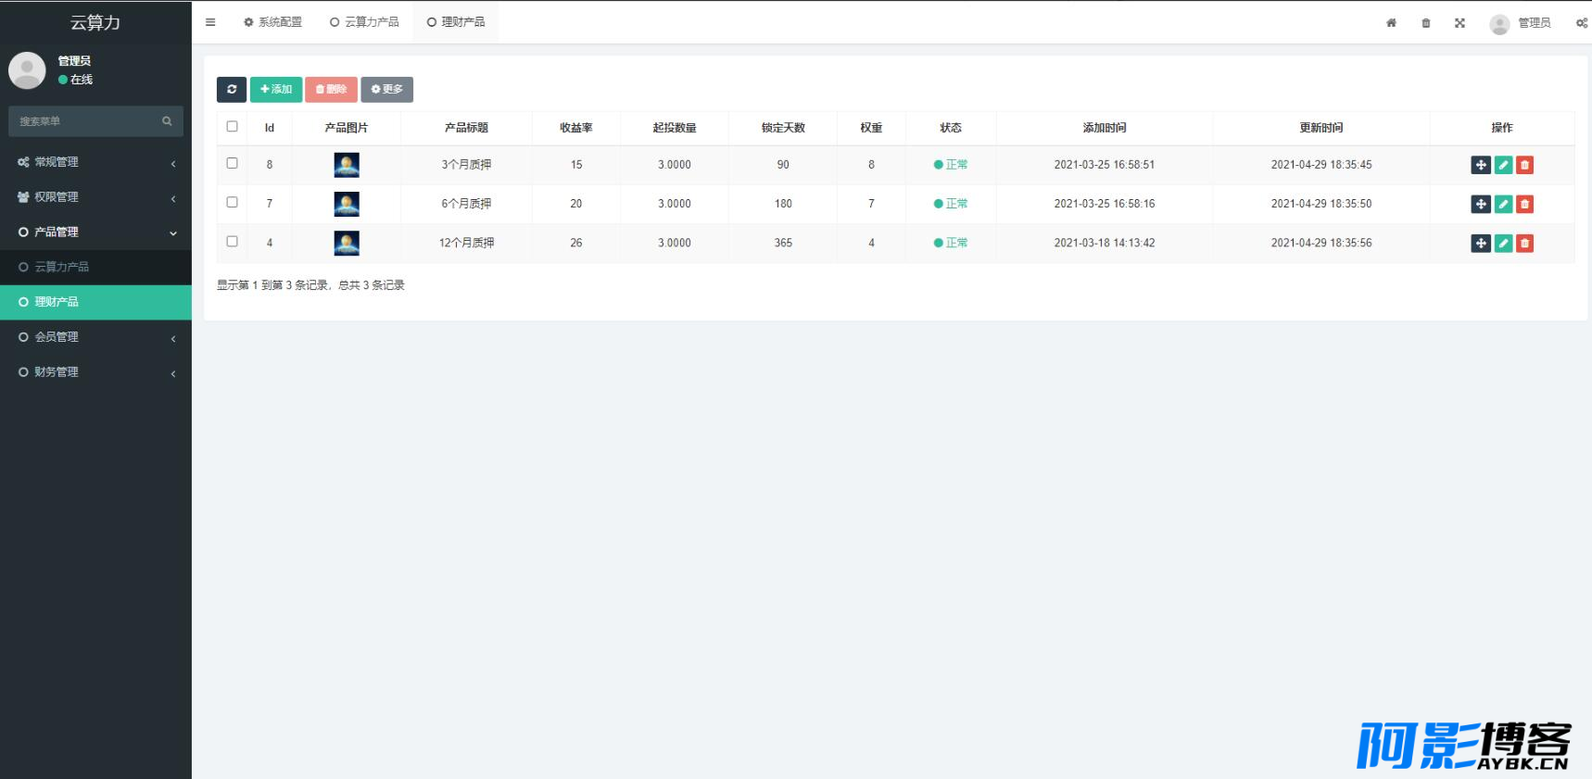Open the 更多 dropdown button
Screen dimensions: 1592x779
click(387, 89)
